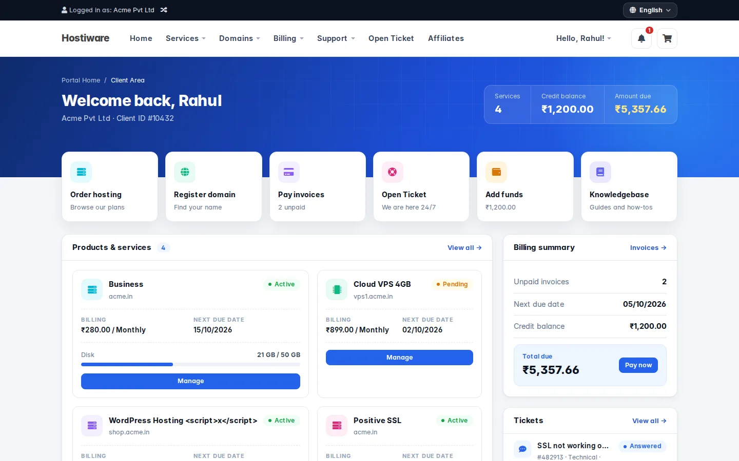Open the shopping cart icon
Screen dimensions: 739x461
[x=667, y=38]
